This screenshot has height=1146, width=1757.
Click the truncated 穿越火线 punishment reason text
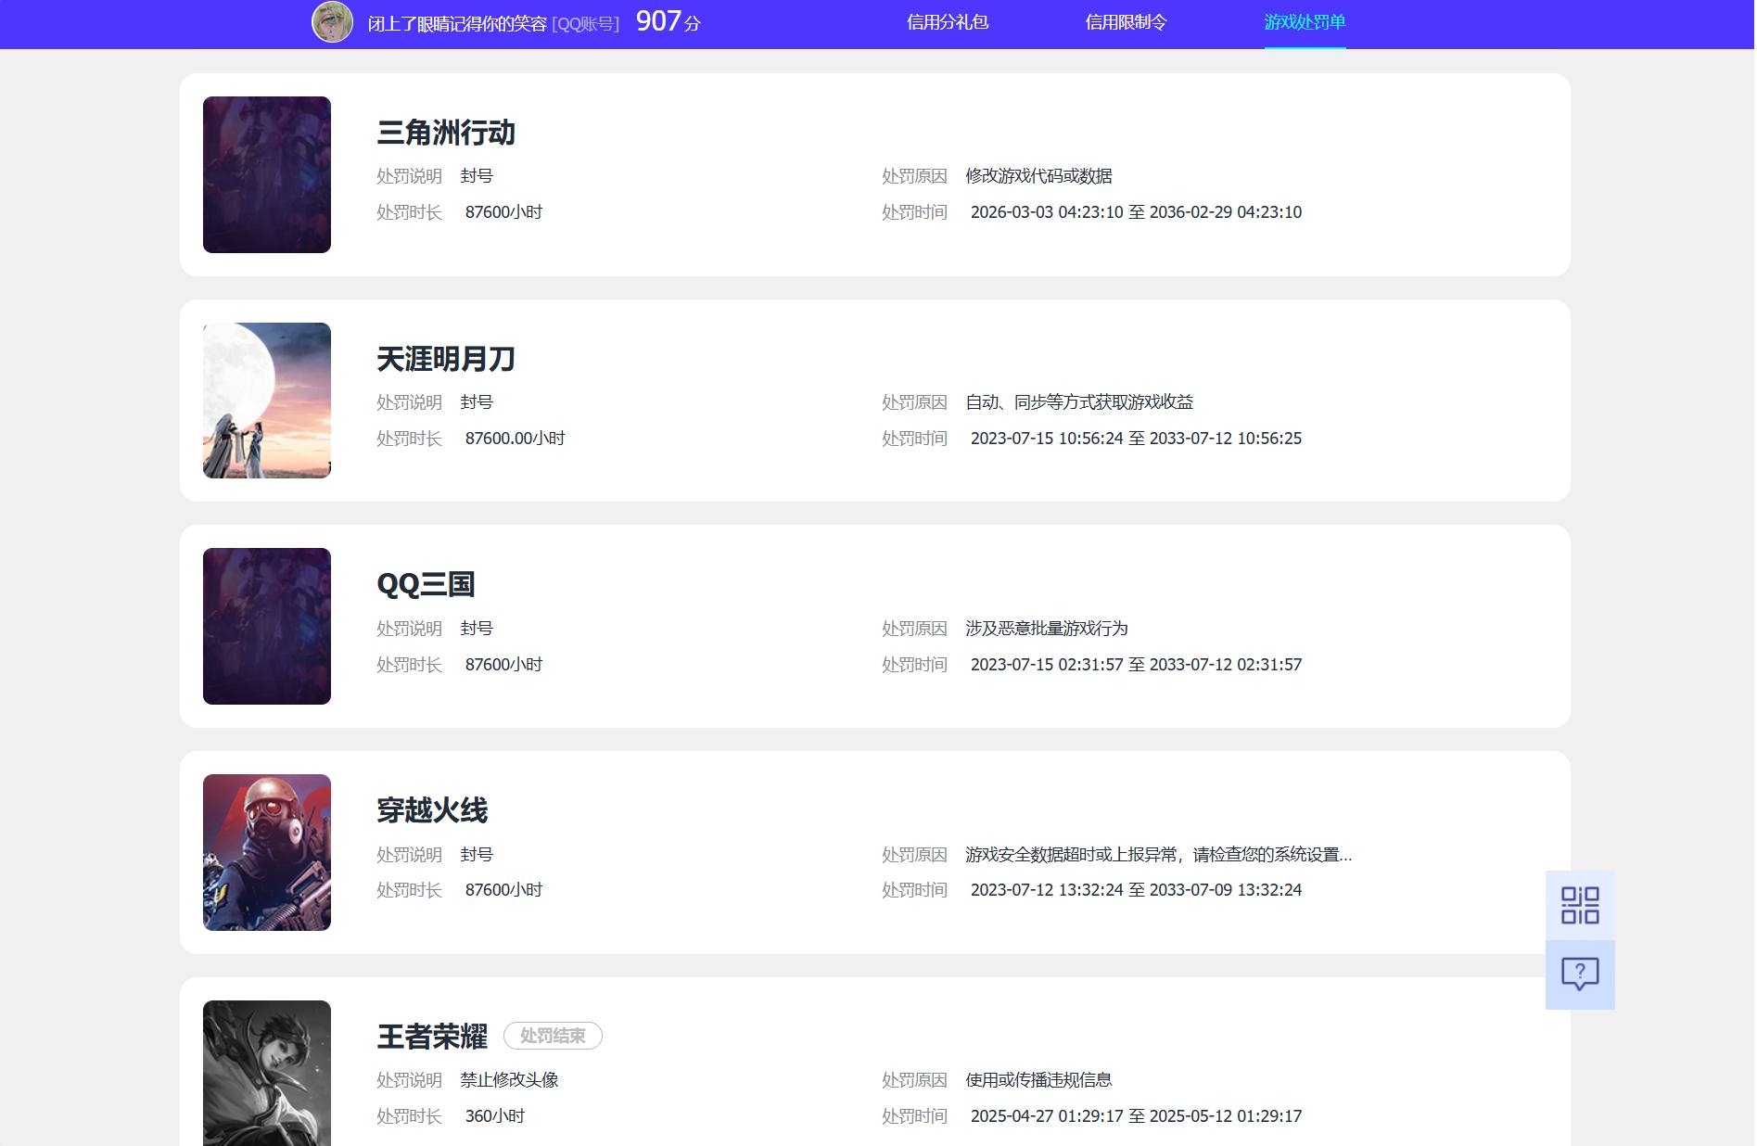1159,854
